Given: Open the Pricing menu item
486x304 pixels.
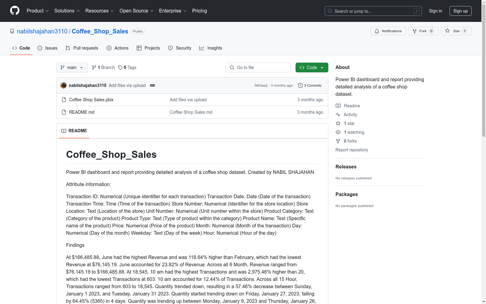Looking at the screenshot, I should (200, 11).
